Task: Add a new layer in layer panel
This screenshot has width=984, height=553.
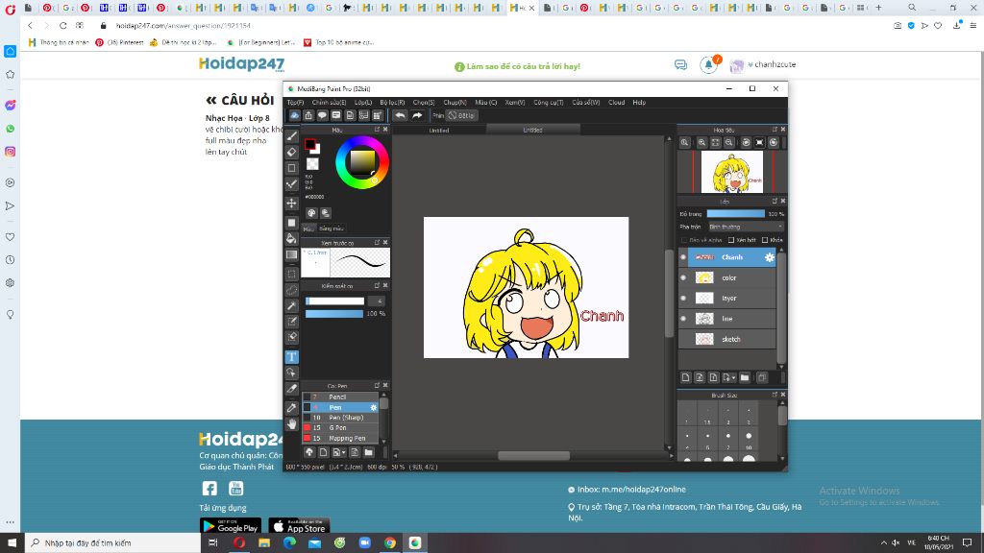Action: (x=686, y=377)
